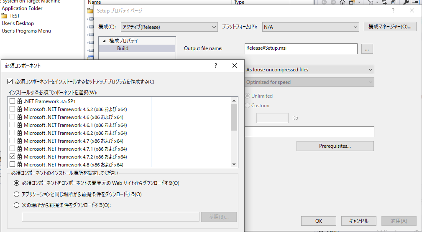Click package icon beside .NET Framework 4.7 row
The width and height of the screenshot is (422, 232).
[20, 141]
